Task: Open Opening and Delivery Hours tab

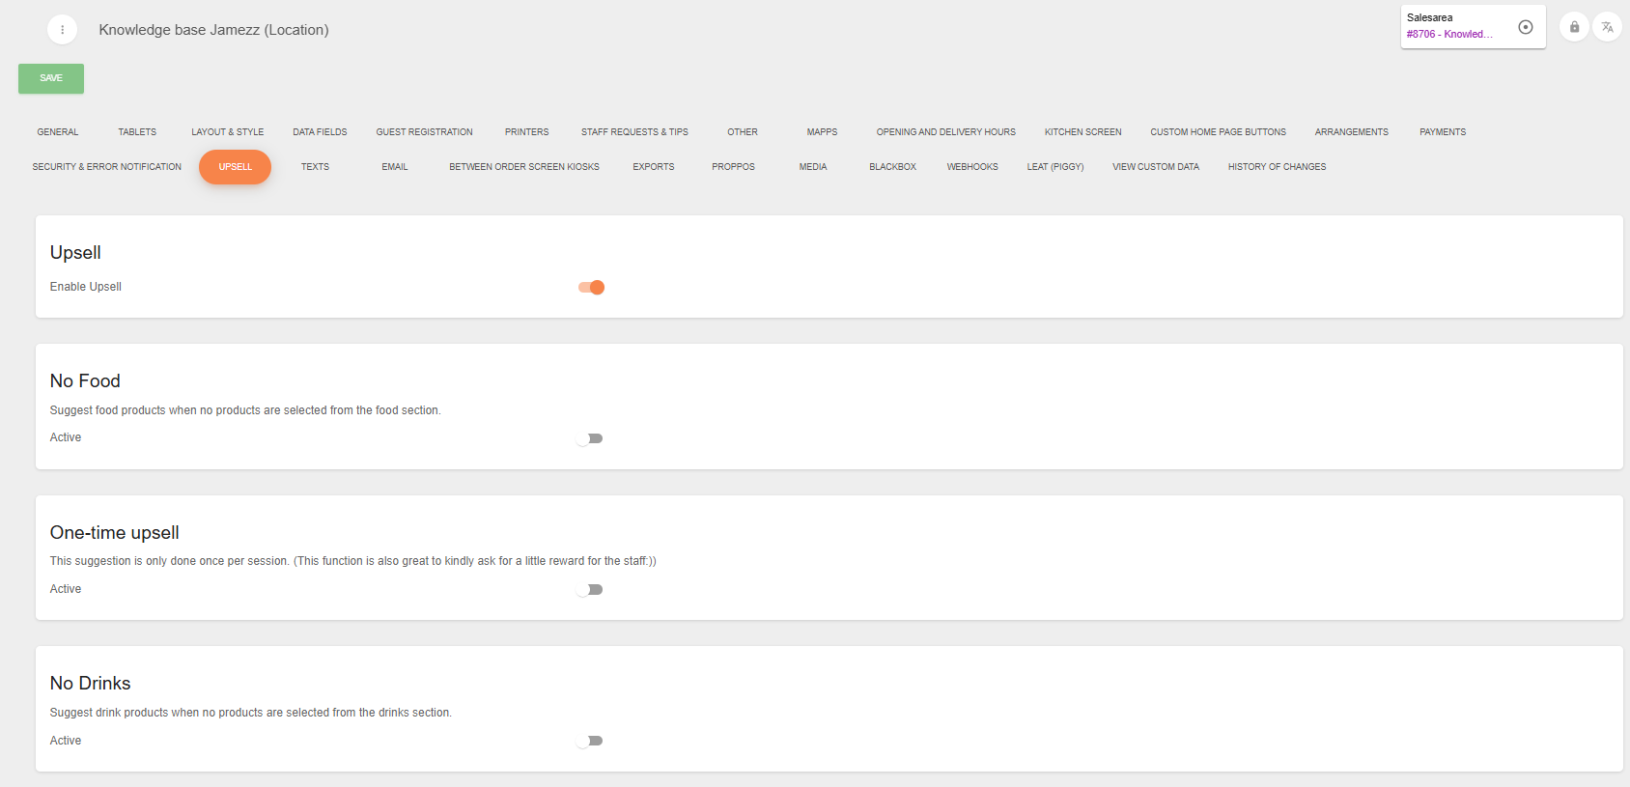Action: click(945, 132)
